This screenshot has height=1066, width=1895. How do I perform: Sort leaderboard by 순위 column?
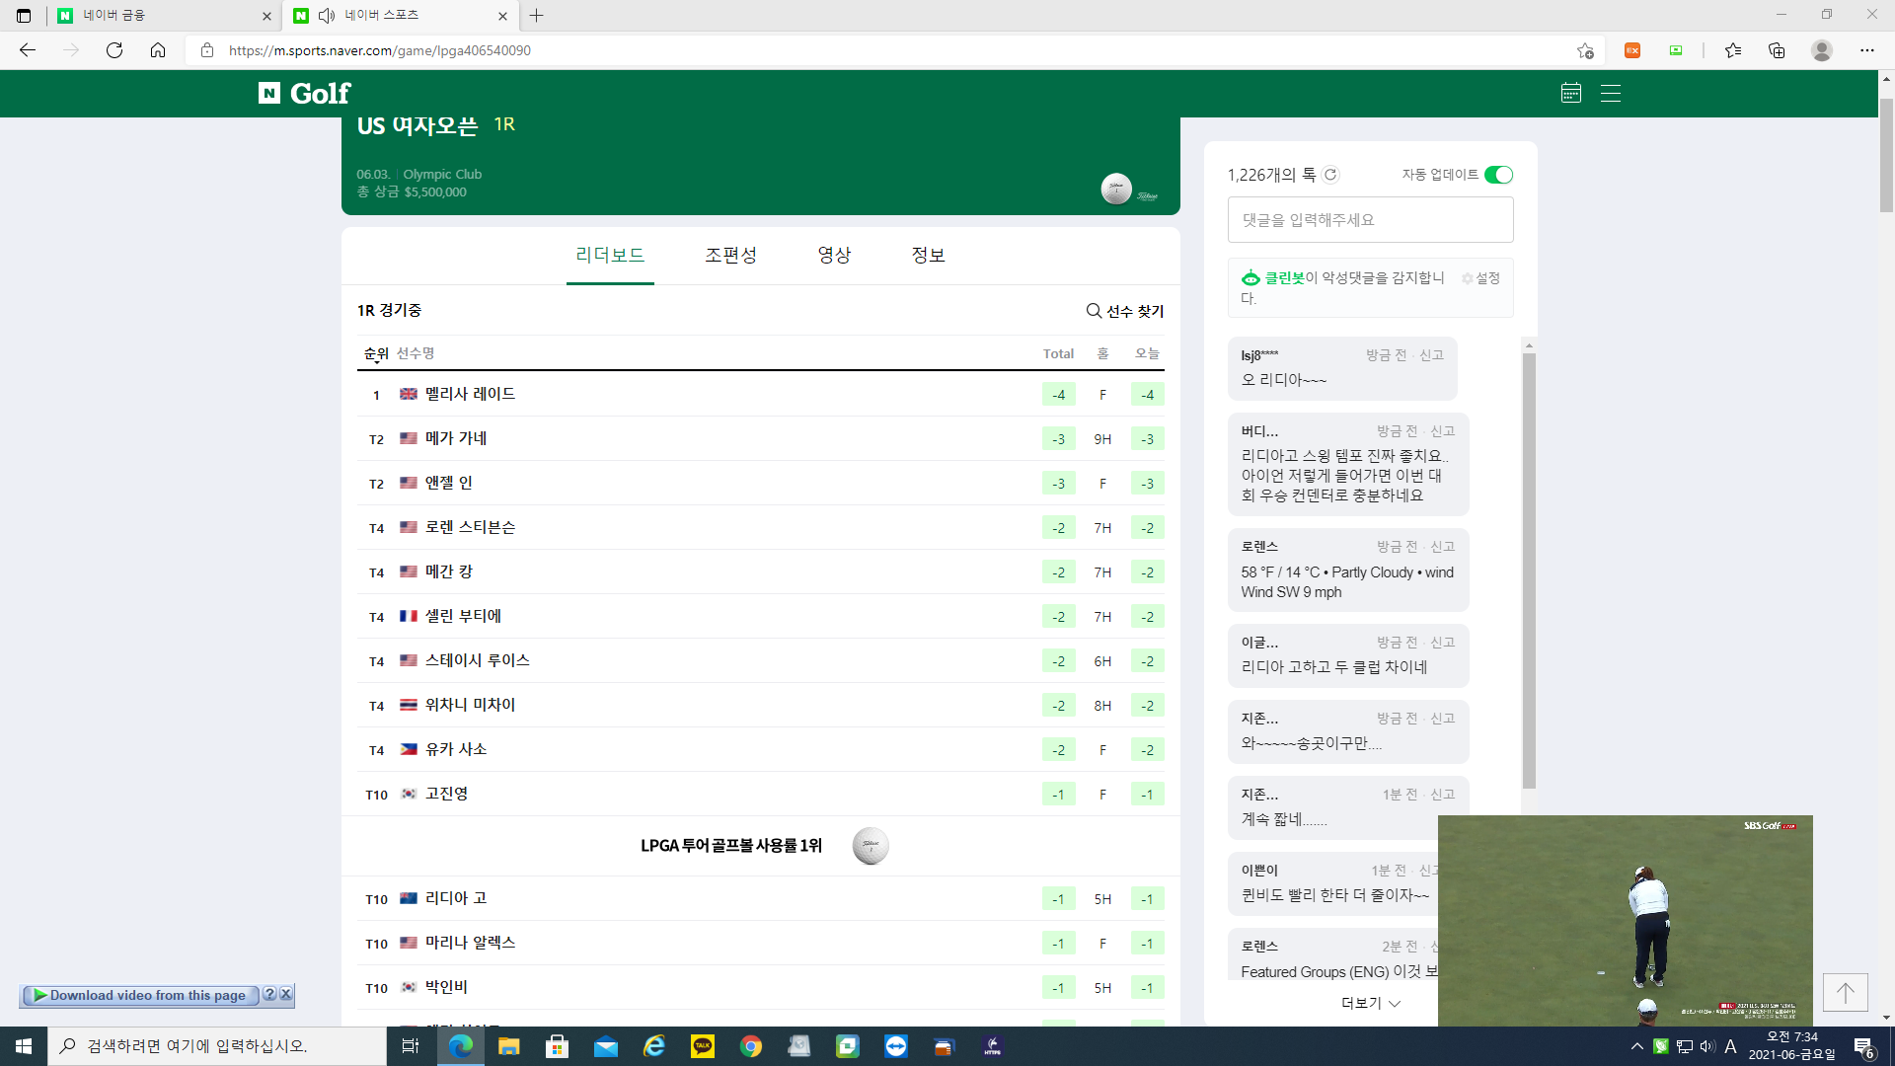coord(376,353)
